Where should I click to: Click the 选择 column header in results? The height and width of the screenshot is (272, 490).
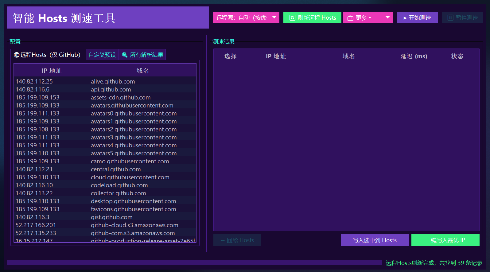[x=230, y=56]
